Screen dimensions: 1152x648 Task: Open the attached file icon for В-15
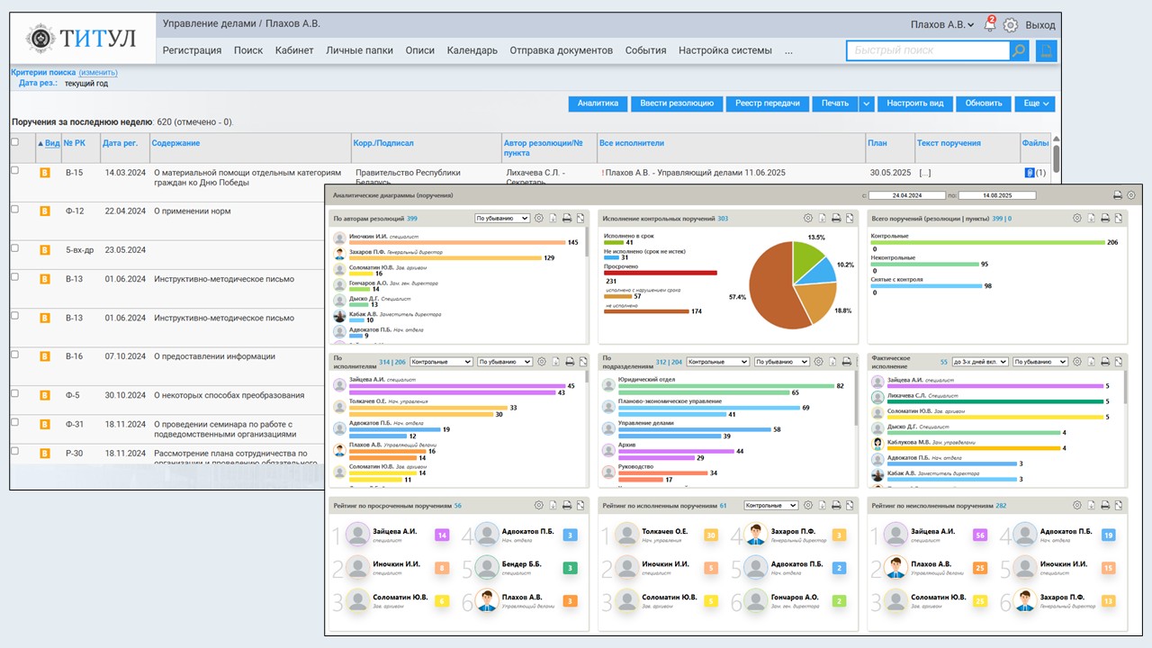1030,173
